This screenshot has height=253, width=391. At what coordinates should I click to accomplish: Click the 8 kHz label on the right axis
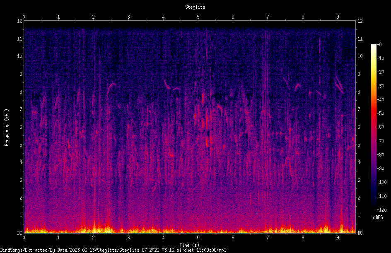point(359,92)
